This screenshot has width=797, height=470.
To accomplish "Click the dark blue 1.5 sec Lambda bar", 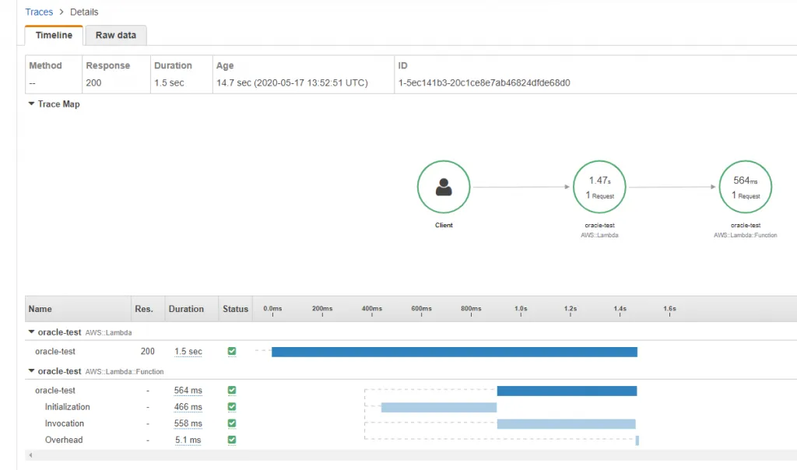I will [454, 352].
